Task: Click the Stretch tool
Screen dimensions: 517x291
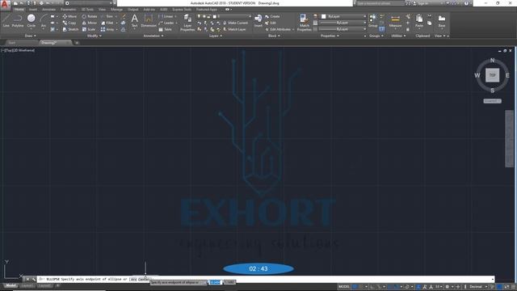Action: tap(70, 29)
